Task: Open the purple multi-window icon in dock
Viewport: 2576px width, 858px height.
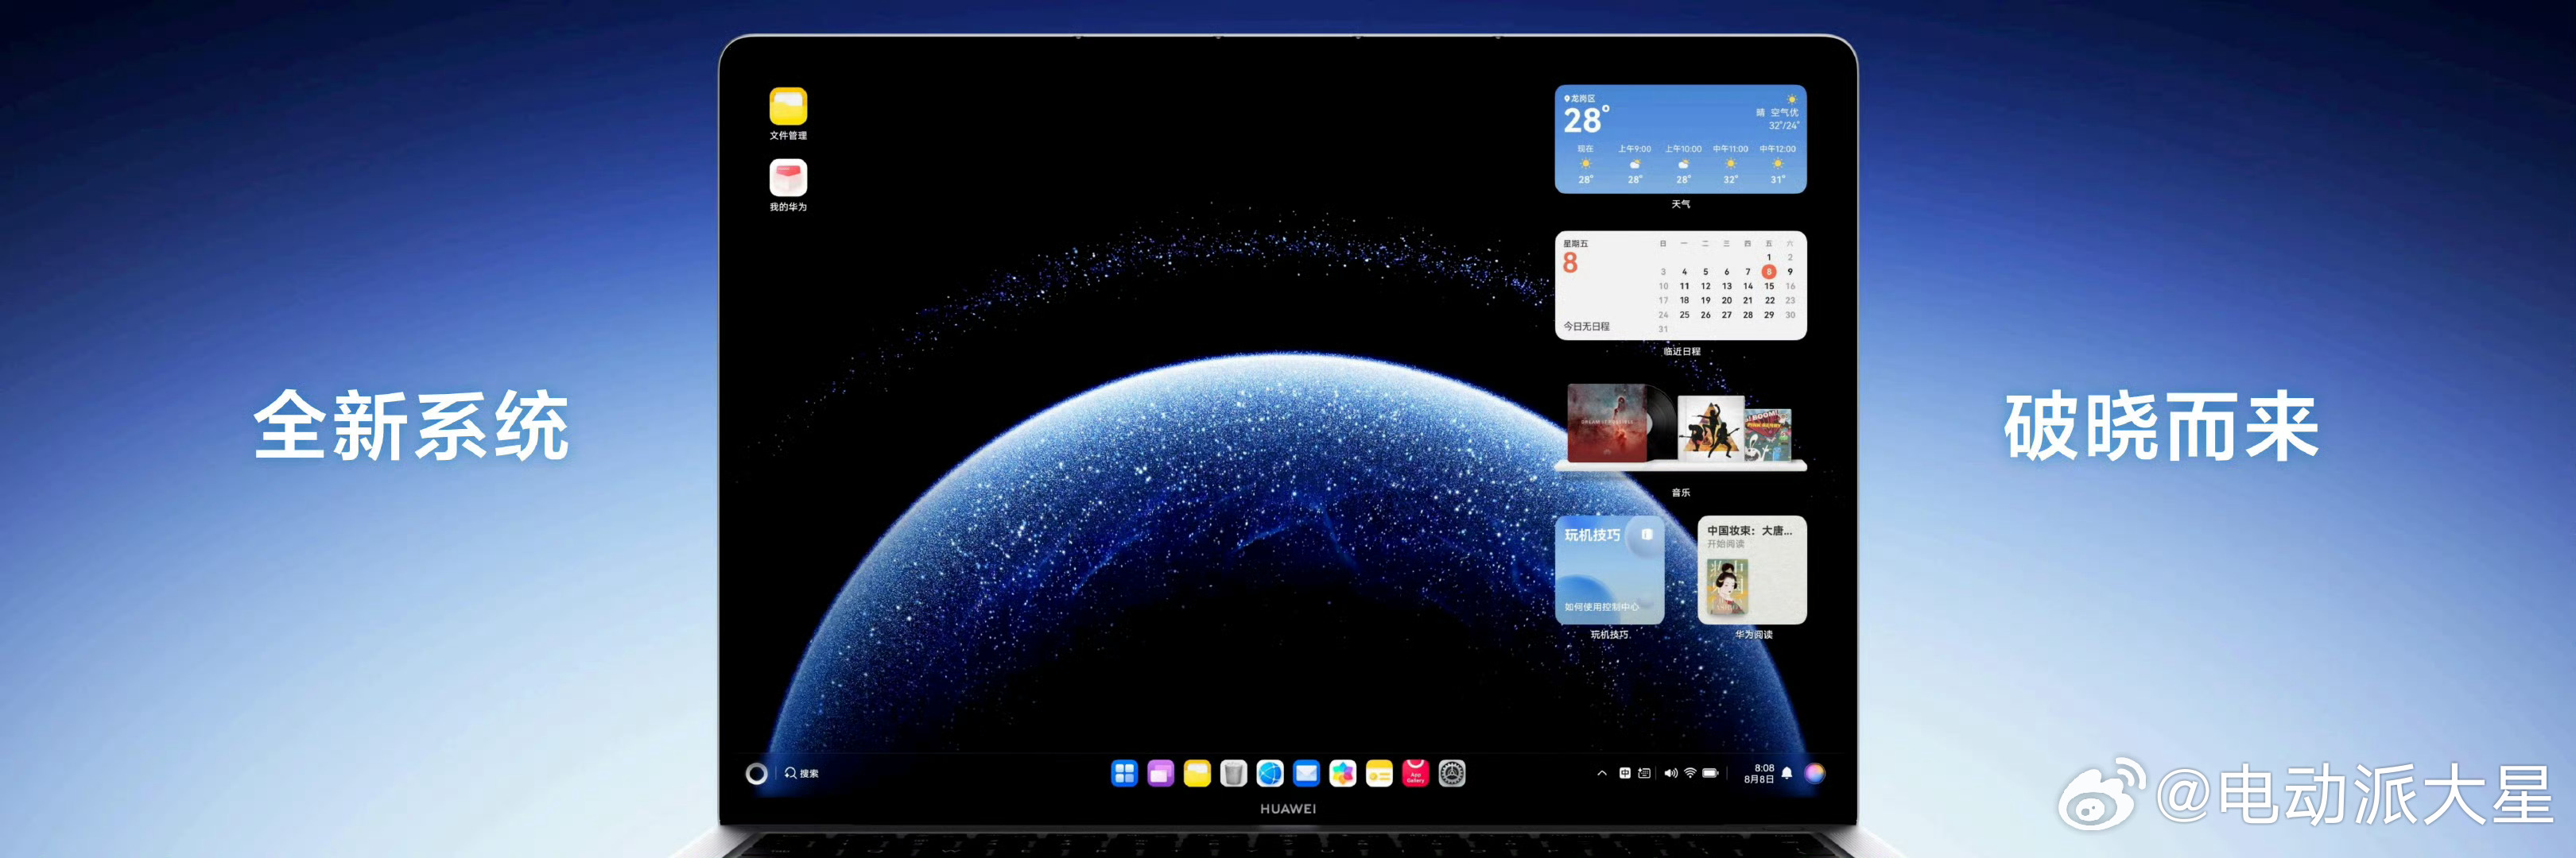Action: 1161,773
